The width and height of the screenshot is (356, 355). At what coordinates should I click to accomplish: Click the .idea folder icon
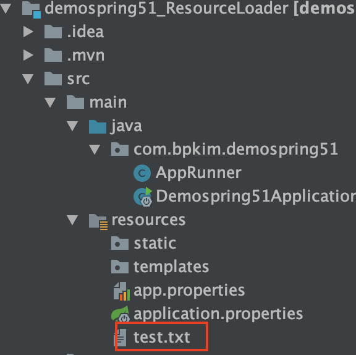(53, 32)
